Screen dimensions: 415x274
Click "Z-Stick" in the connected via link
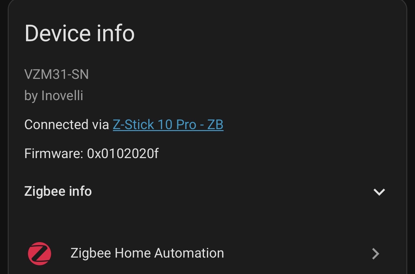(133, 125)
